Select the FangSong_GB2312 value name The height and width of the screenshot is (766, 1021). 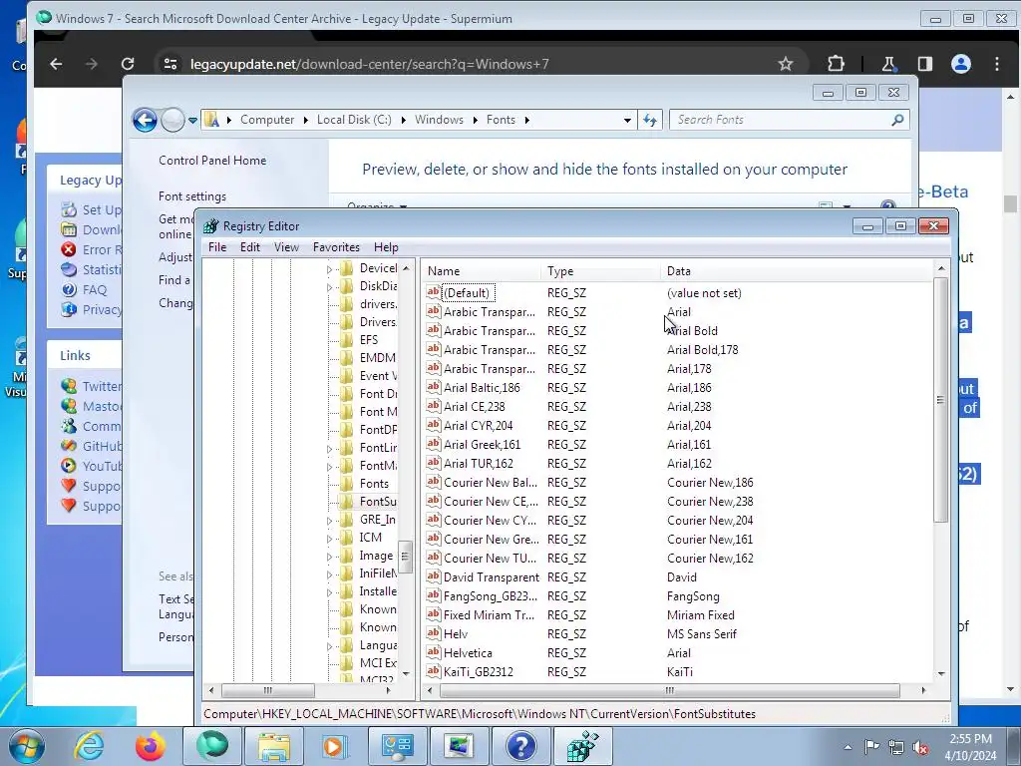(x=491, y=596)
